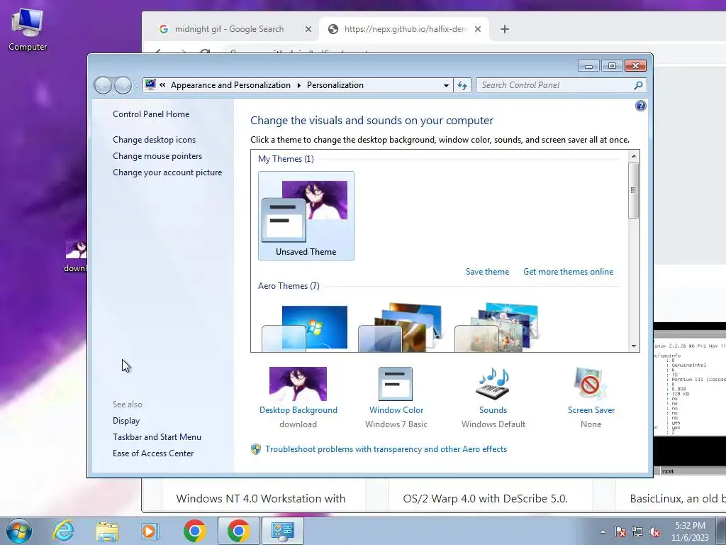Open Troubleshoot problems with transparency link
The width and height of the screenshot is (726, 545).
click(386, 449)
